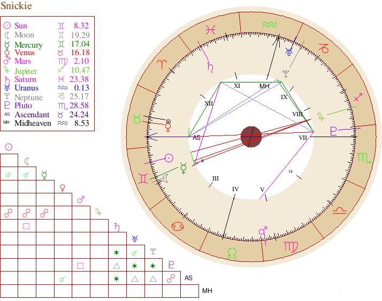Viewport: 382px width, 301px height.
Task: Click the 'Mercury' name in the legend
Action: (x=28, y=45)
